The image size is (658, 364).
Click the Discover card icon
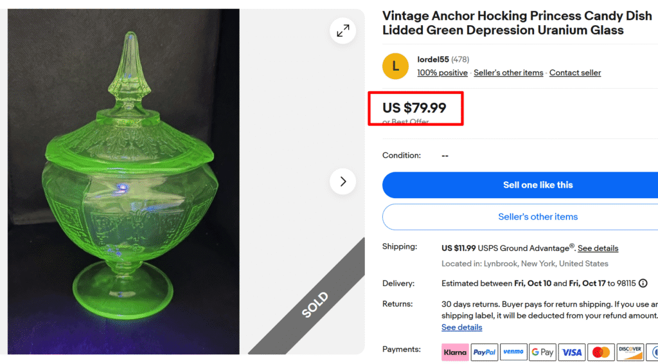(x=630, y=352)
